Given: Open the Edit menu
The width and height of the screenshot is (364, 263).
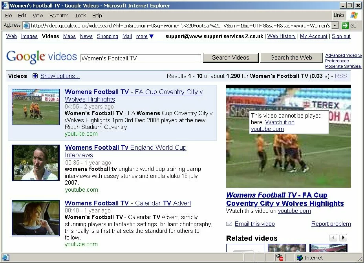Looking at the screenshot, I should 22,16.
